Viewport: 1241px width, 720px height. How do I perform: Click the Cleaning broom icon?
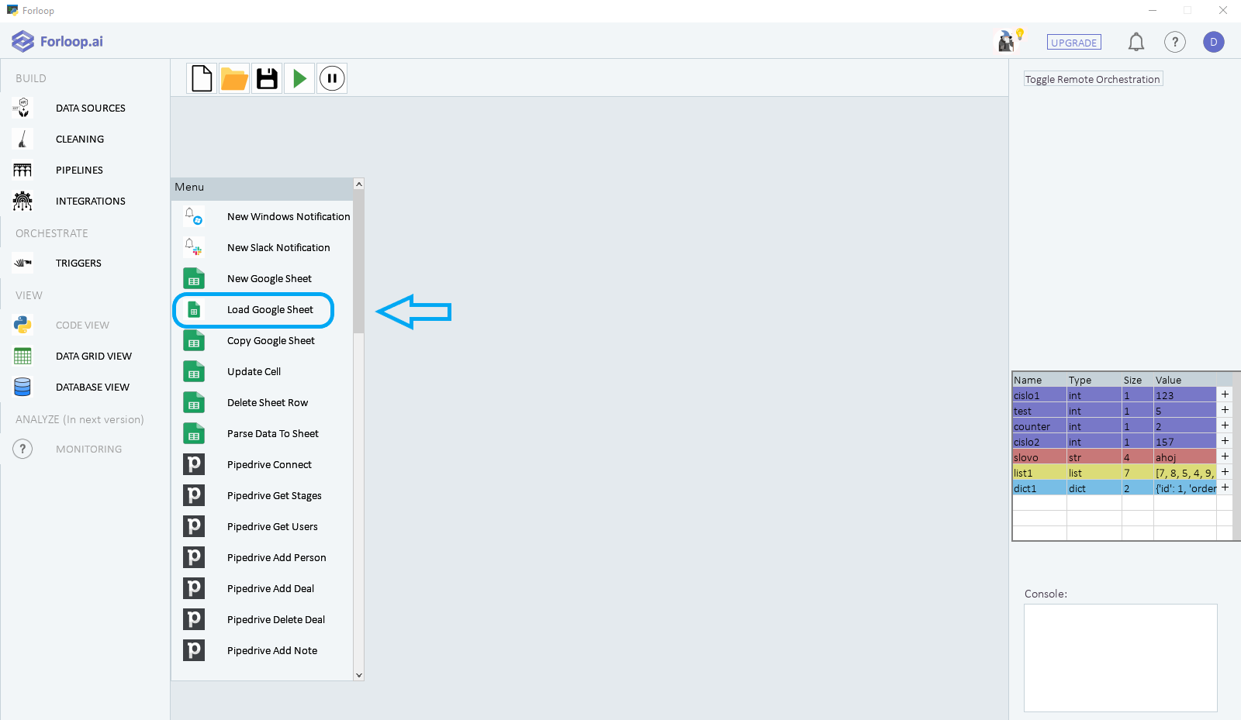point(23,139)
